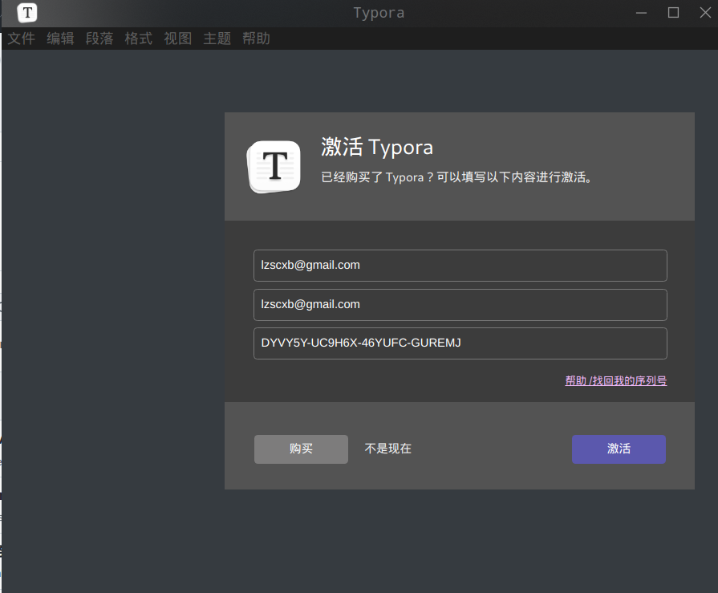Open the 帮助 menu
The height and width of the screenshot is (593, 718).
257,39
